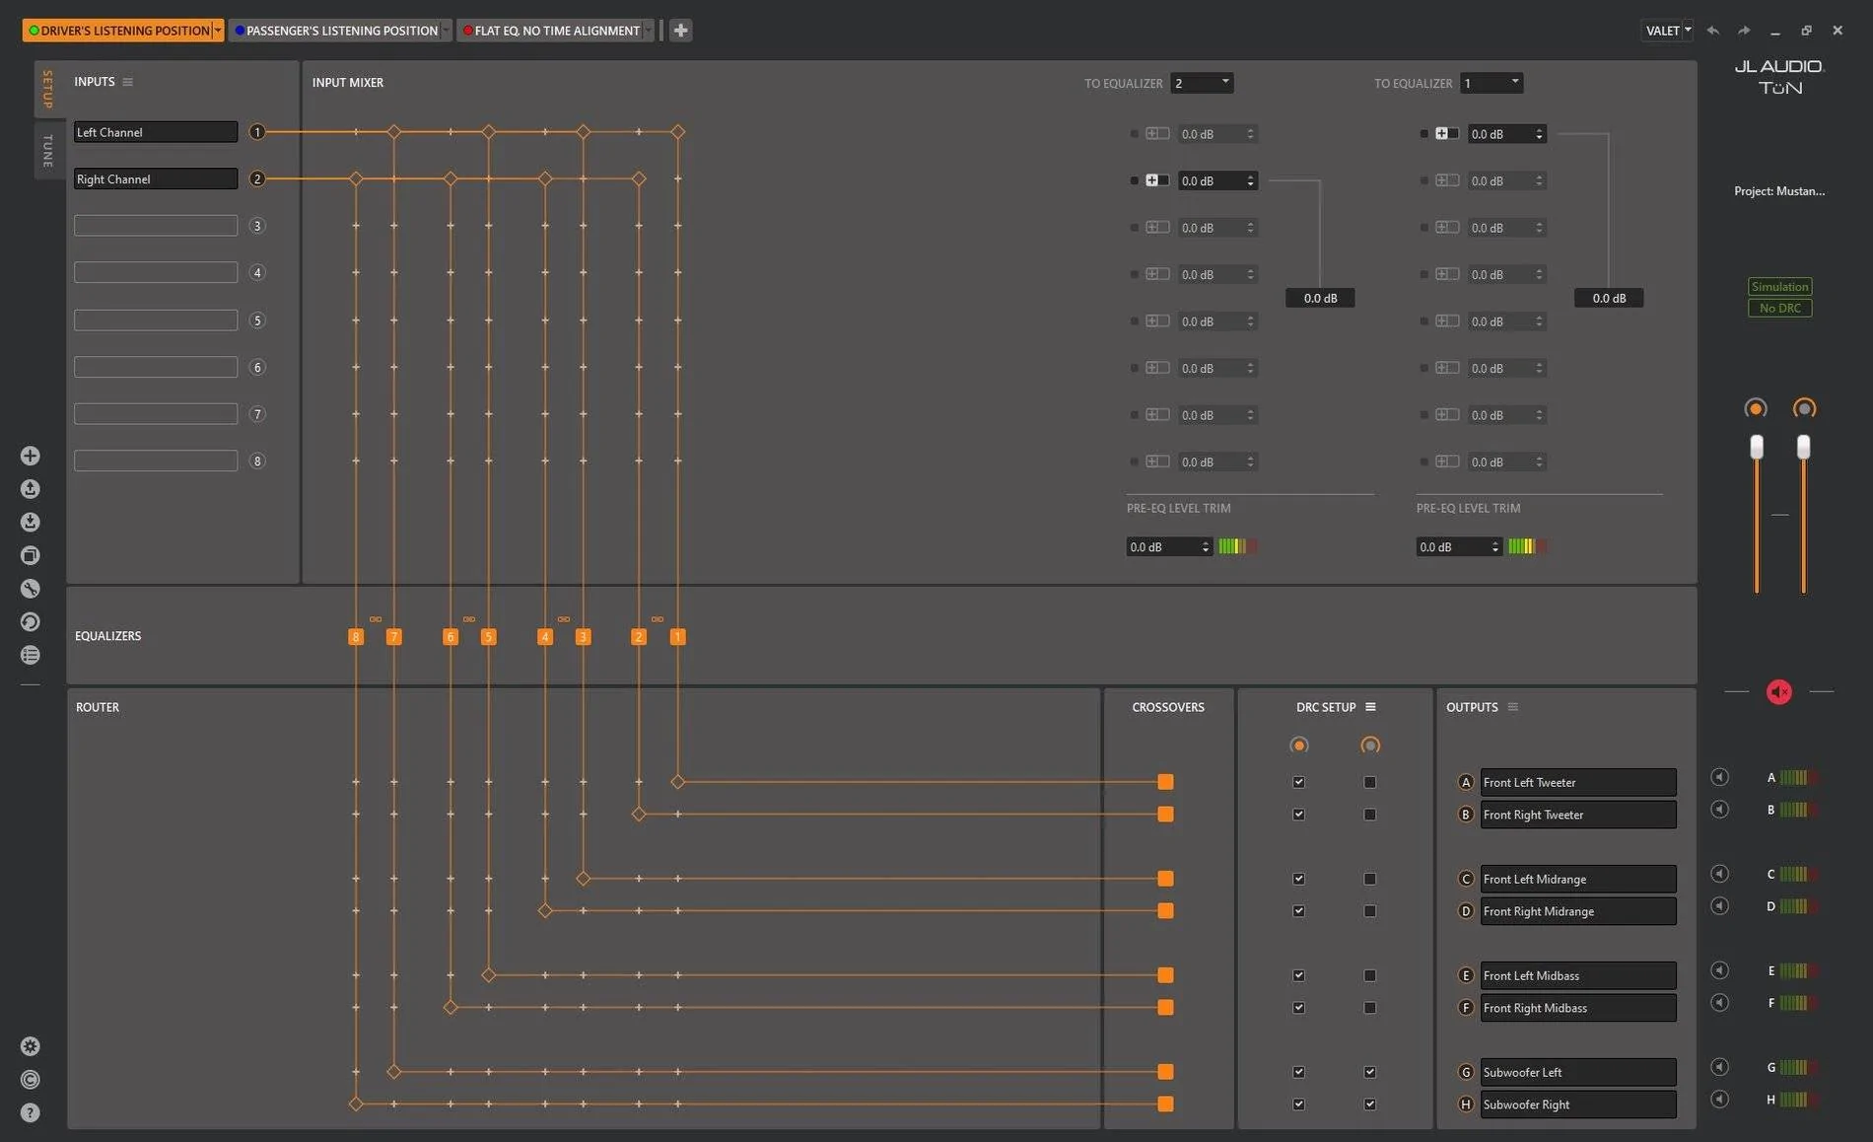
Task: Toggle polarity for equalizer 2 input row 2
Action: [1157, 180]
